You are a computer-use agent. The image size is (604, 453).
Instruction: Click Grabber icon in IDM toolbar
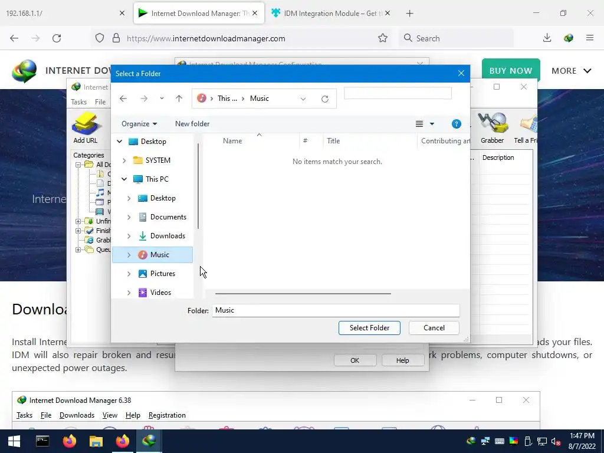coord(492,128)
